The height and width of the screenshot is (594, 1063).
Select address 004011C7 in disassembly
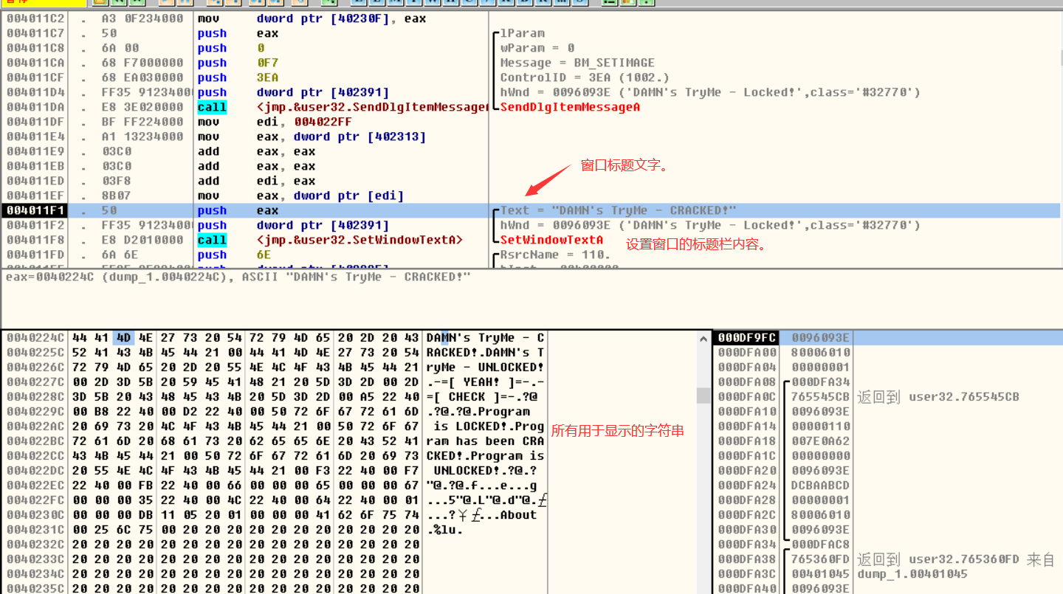point(36,33)
